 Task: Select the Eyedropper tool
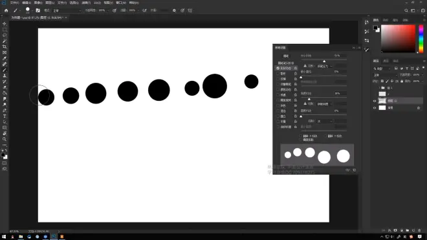click(x=5, y=58)
